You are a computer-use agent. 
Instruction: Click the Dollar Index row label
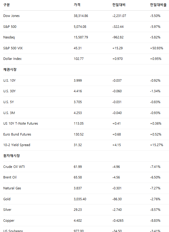pos(12,59)
